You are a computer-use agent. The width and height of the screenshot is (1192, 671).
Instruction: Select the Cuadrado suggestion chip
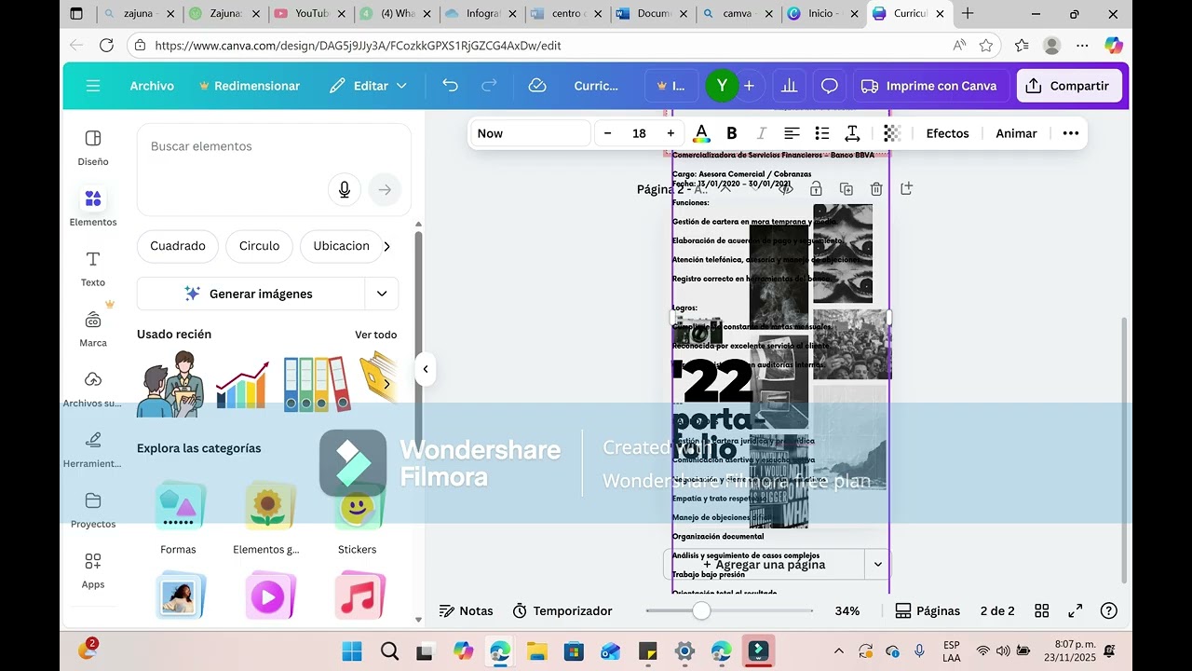tap(178, 246)
